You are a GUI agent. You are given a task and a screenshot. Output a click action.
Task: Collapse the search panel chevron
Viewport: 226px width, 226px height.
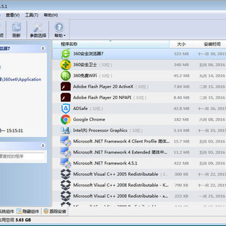(x=43, y=146)
